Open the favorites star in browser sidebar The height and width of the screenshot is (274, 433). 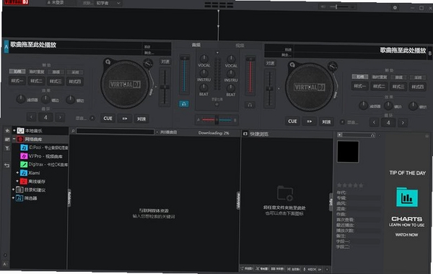[7, 130]
